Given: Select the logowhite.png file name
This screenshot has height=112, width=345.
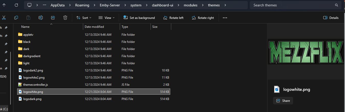Looking at the screenshot, I should coord(33,92).
